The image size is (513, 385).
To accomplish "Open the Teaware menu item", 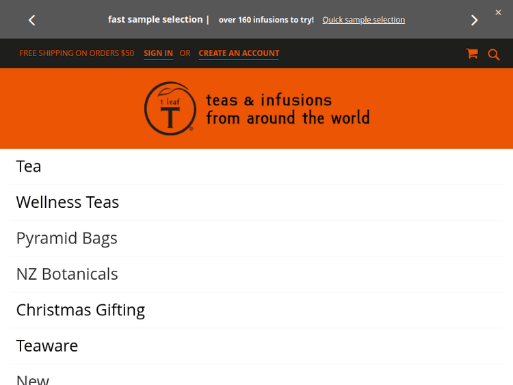I will (47, 346).
